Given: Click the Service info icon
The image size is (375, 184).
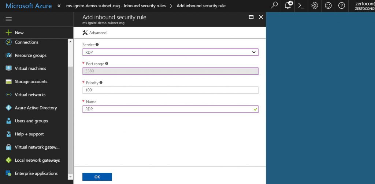Looking at the screenshot, I should pyautogui.click(x=97, y=45).
